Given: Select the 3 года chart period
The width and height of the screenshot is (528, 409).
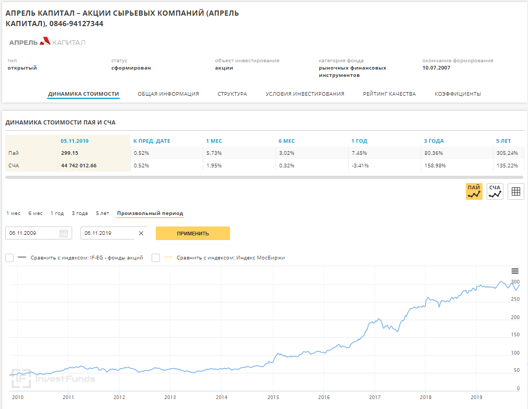Looking at the screenshot, I should pos(79,213).
